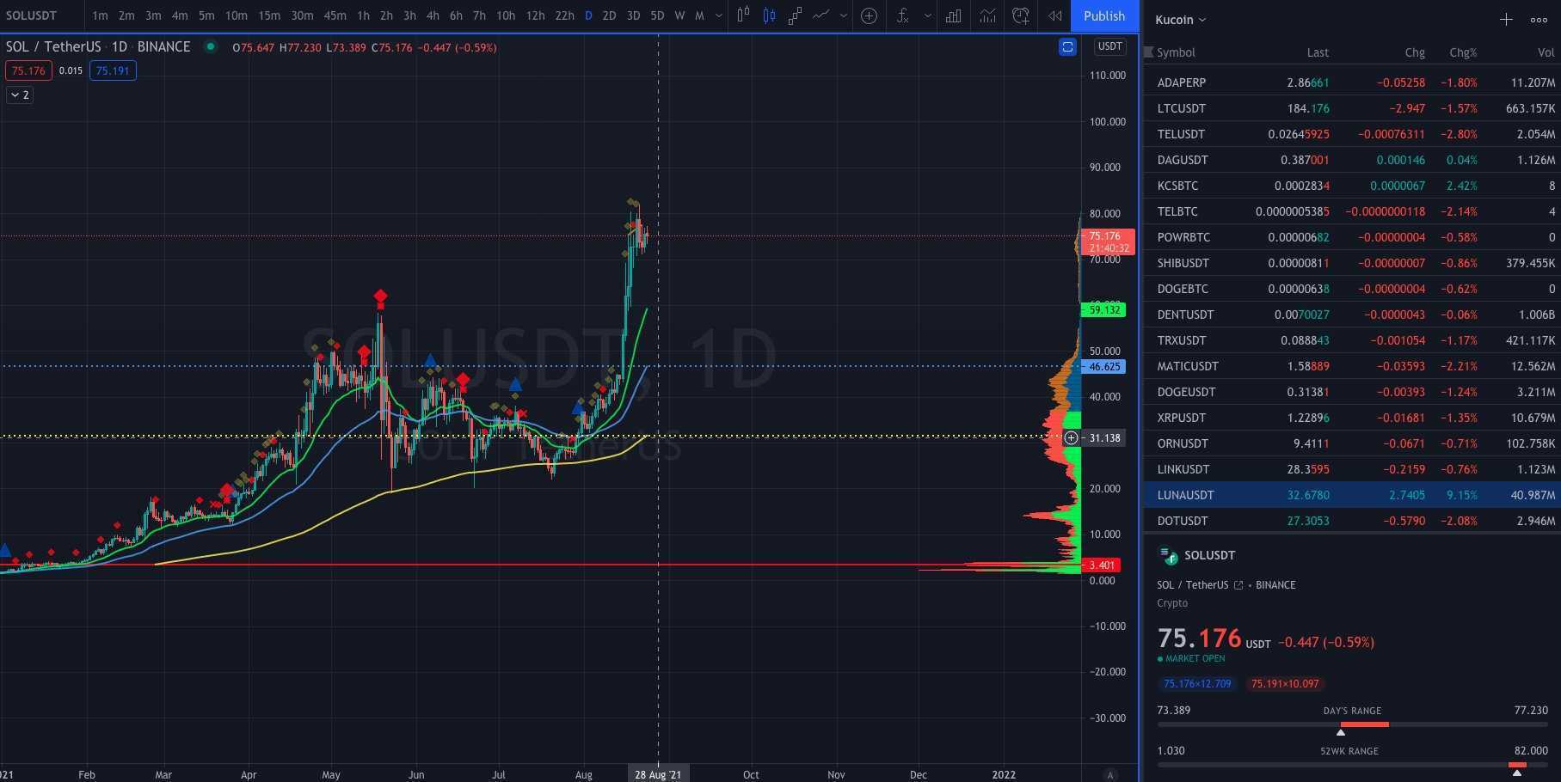Switch to the 4h timeframe
The image size is (1561, 782).
pyautogui.click(x=433, y=15)
